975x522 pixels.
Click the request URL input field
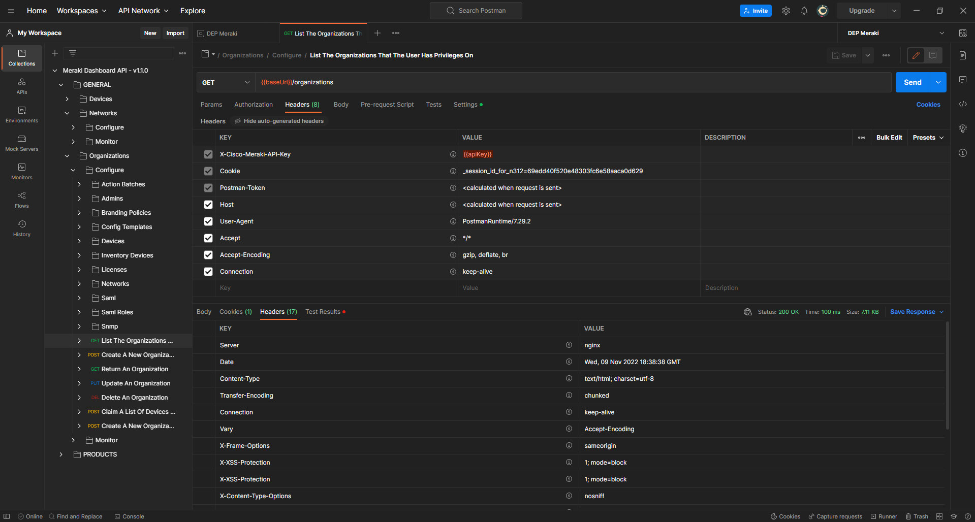[573, 82]
